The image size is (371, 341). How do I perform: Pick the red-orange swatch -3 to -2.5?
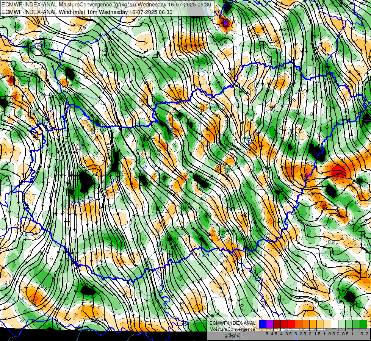pos(299,324)
